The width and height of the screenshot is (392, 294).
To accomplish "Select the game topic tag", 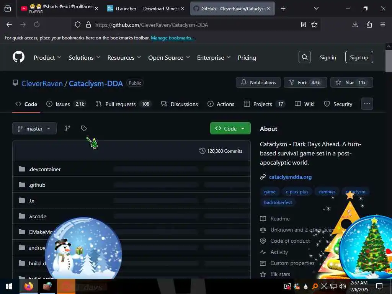I will pos(269,192).
